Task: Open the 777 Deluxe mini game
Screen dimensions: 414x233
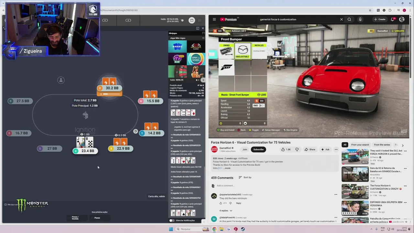Action: [x=177, y=59]
